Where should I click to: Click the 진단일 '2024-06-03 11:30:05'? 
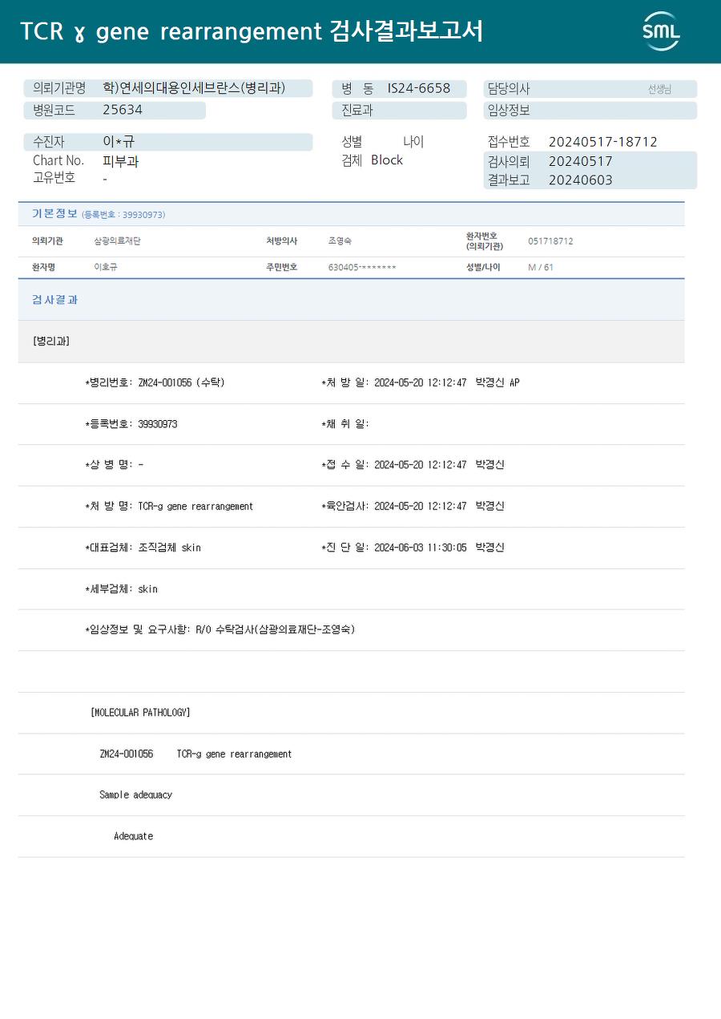(421, 548)
